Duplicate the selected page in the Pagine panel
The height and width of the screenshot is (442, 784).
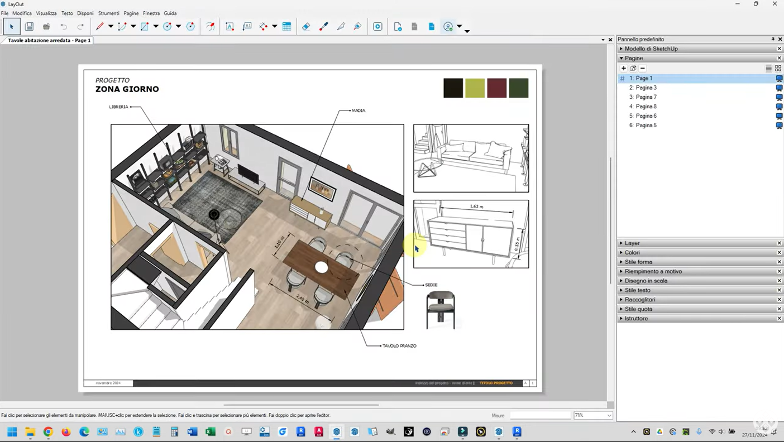pyautogui.click(x=633, y=68)
